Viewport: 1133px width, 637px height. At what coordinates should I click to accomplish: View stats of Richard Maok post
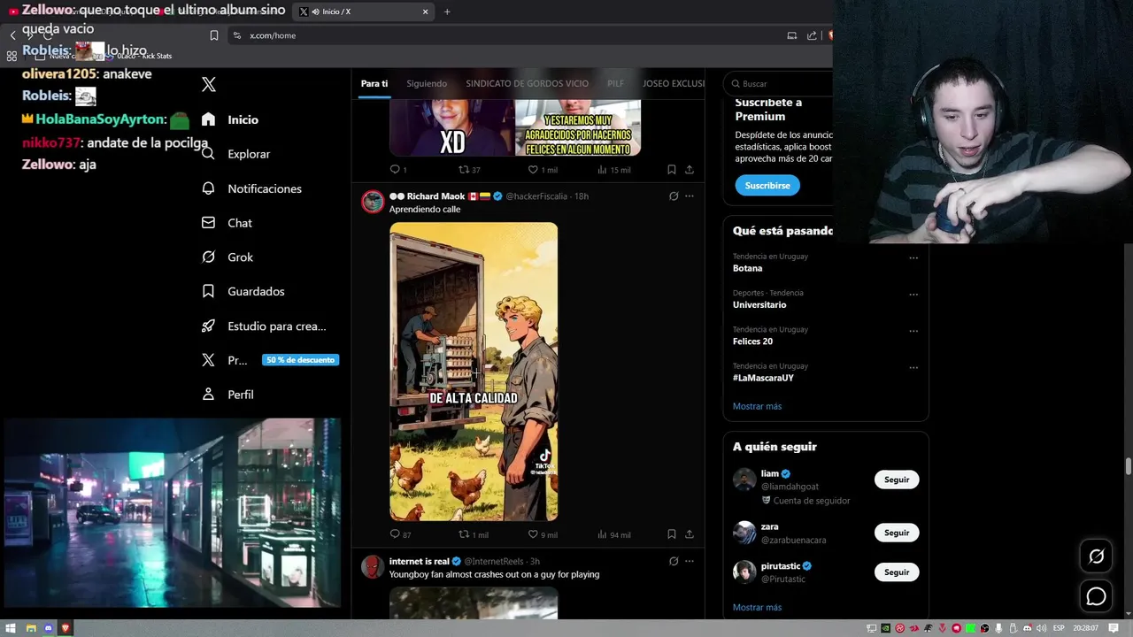tap(613, 534)
